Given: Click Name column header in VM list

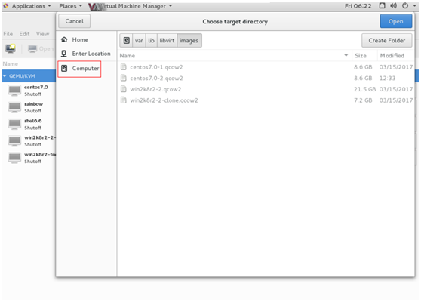Looking at the screenshot, I should [x=11, y=64].
